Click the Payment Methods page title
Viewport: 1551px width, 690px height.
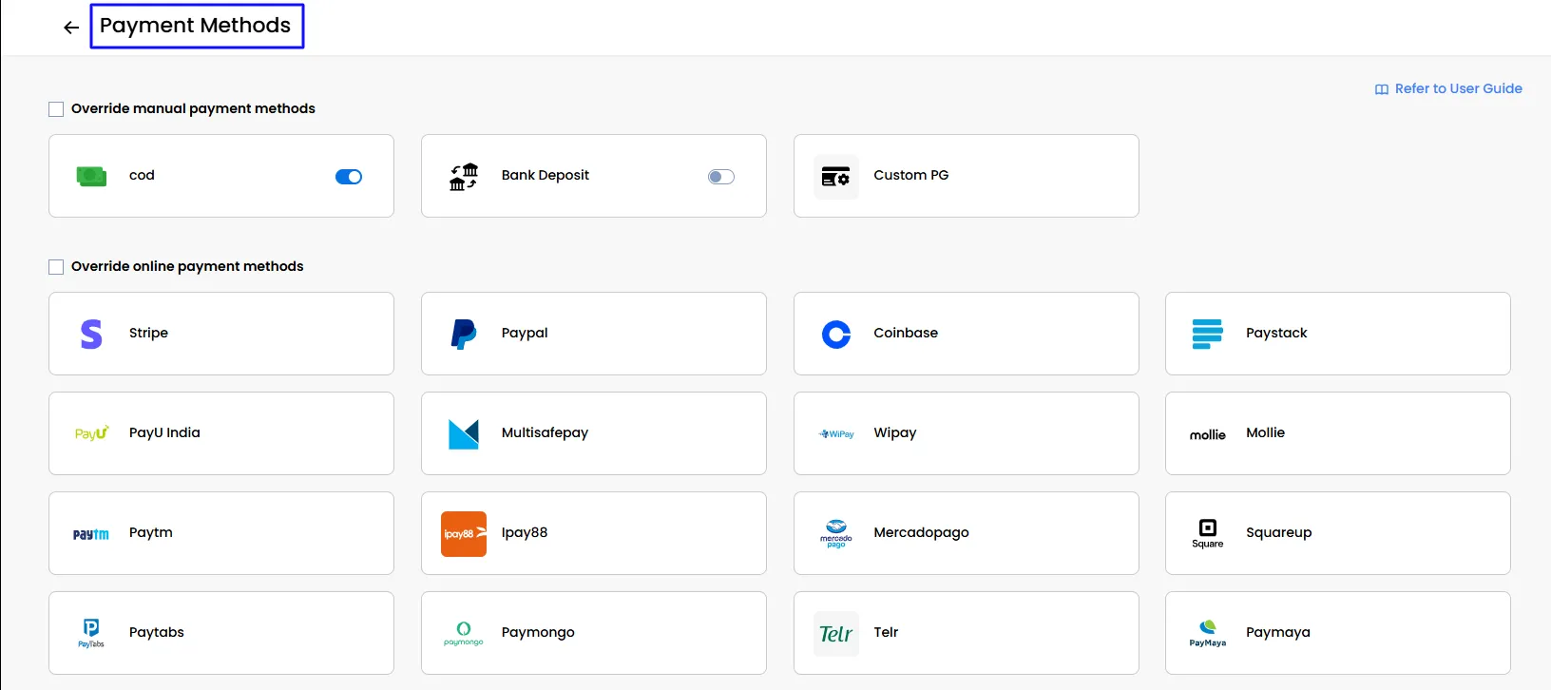pyautogui.click(x=196, y=26)
